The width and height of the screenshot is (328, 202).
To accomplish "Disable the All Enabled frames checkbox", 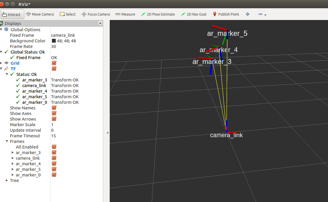I will 54,147.
